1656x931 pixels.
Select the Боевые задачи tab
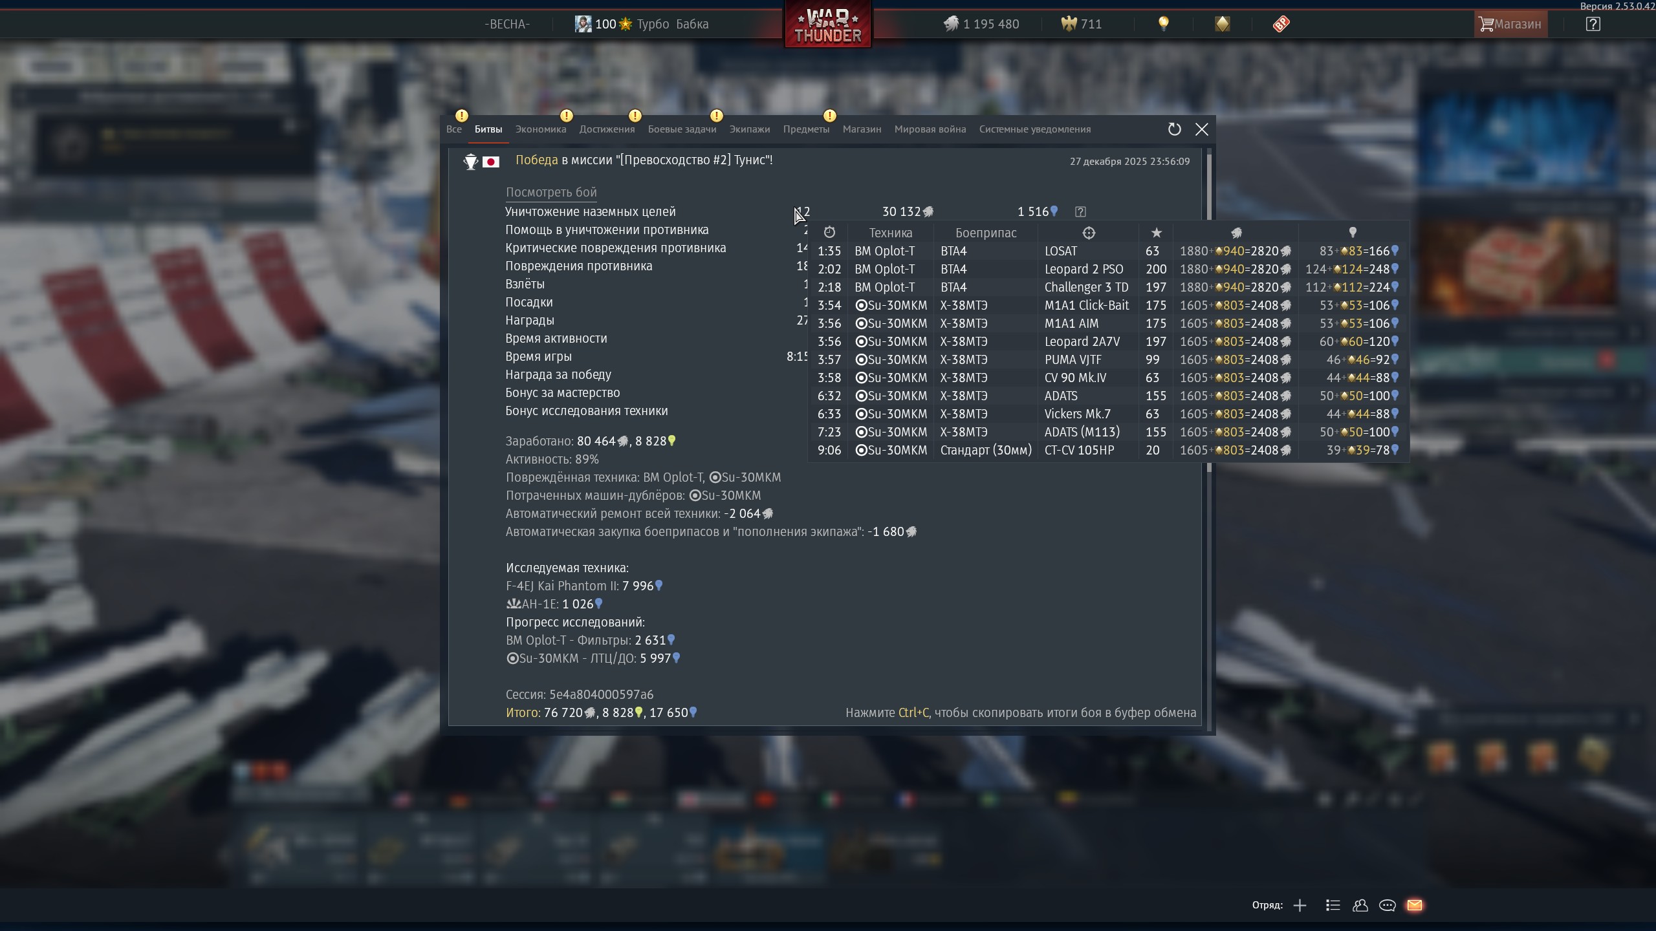(682, 129)
